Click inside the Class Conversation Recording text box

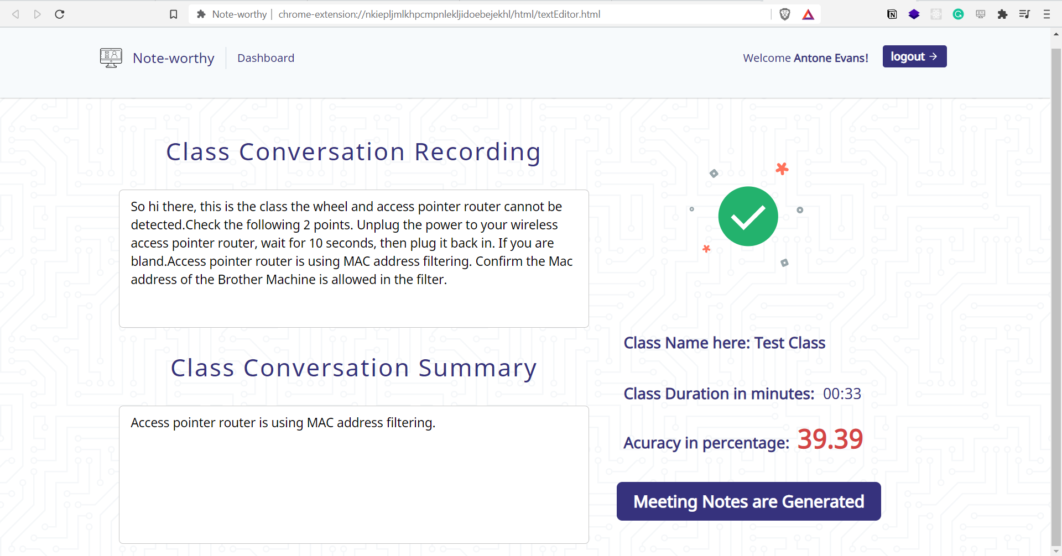tap(354, 259)
